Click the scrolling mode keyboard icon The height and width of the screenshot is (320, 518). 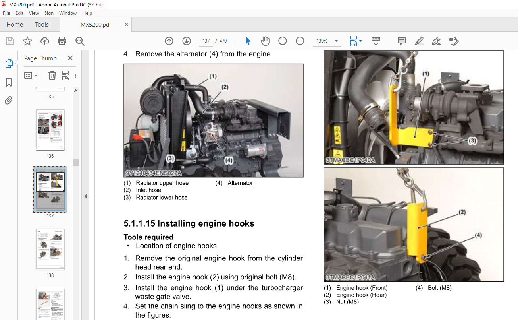coord(376,41)
